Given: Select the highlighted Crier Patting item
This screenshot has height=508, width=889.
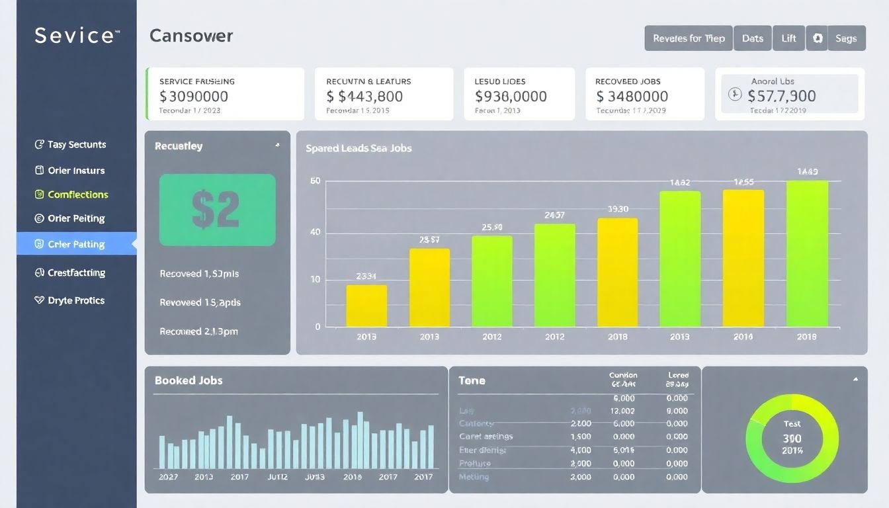Looking at the screenshot, I should (77, 244).
